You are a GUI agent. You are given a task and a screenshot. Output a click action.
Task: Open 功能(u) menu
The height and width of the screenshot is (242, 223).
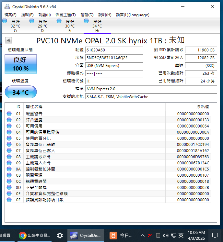44,15
